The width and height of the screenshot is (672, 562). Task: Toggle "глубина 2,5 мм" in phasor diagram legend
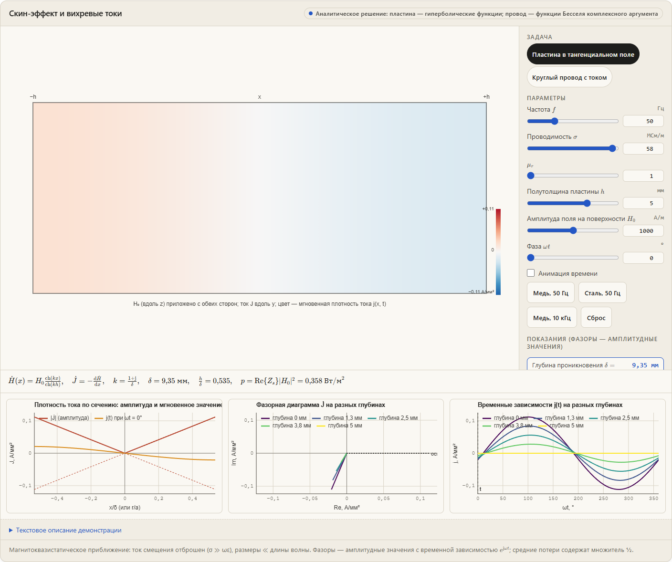click(393, 418)
